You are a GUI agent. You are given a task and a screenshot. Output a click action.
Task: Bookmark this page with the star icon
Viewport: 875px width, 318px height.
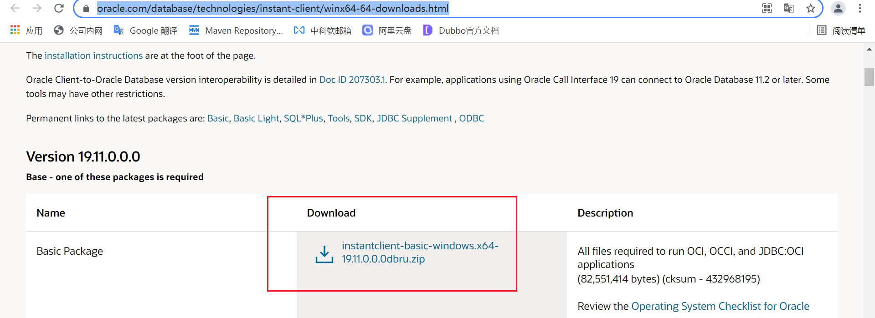pos(811,8)
